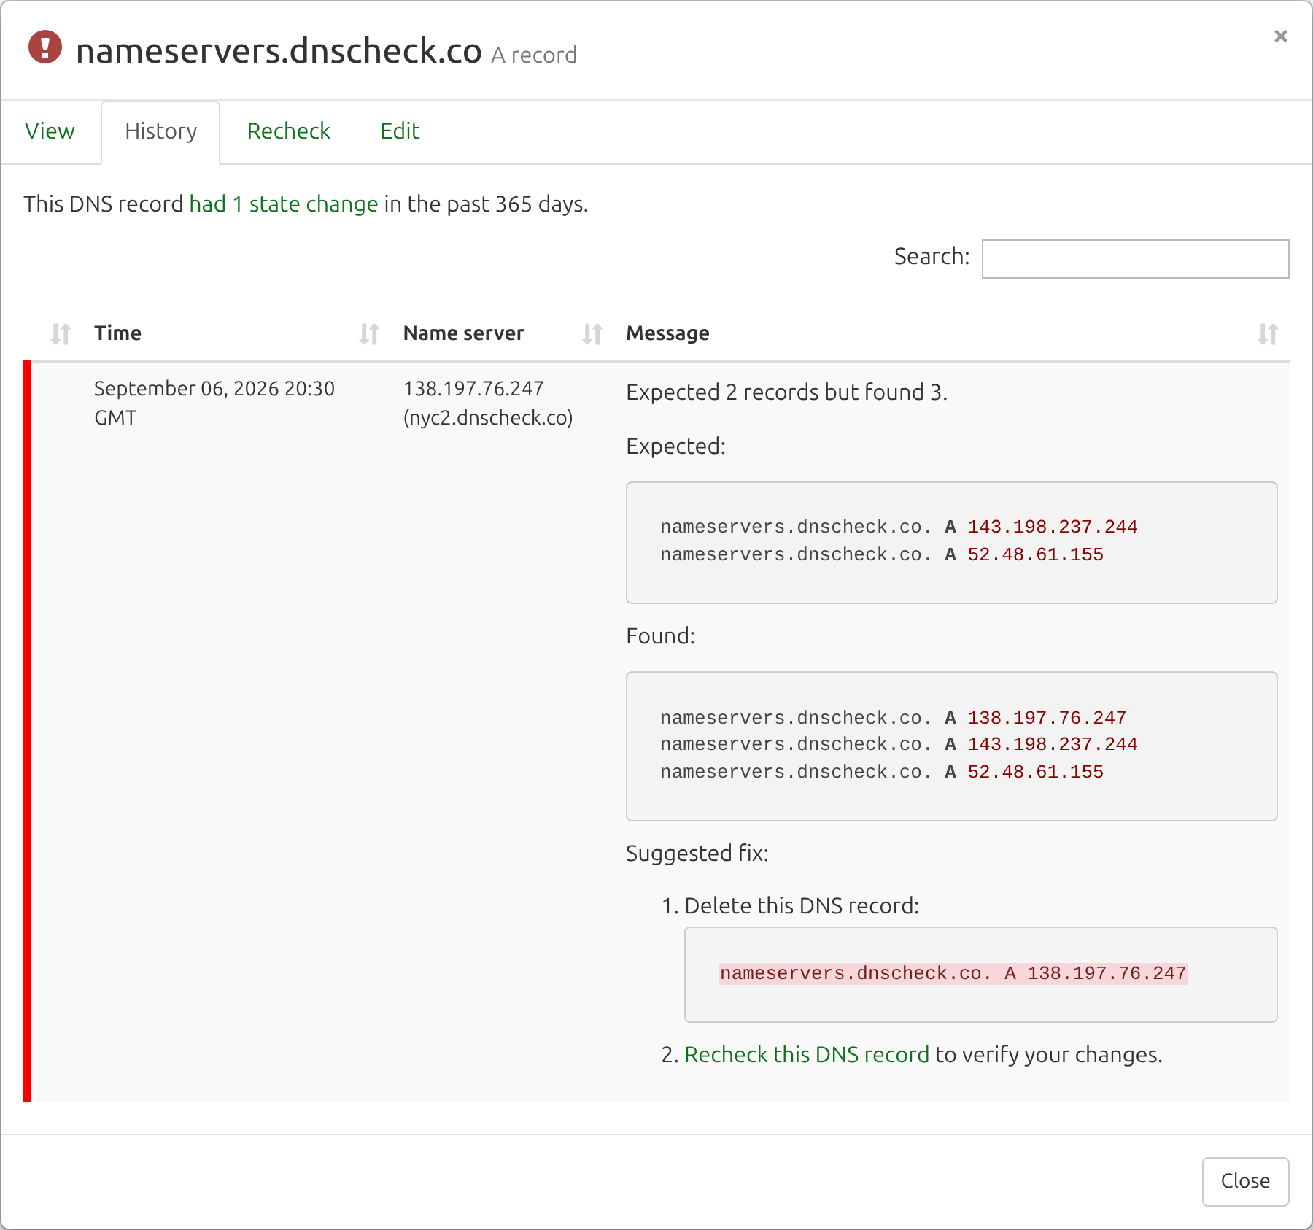Select the 'September 06, 2026 20:30 GMT' cell
The height and width of the screenshot is (1230, 1313).
214,403
